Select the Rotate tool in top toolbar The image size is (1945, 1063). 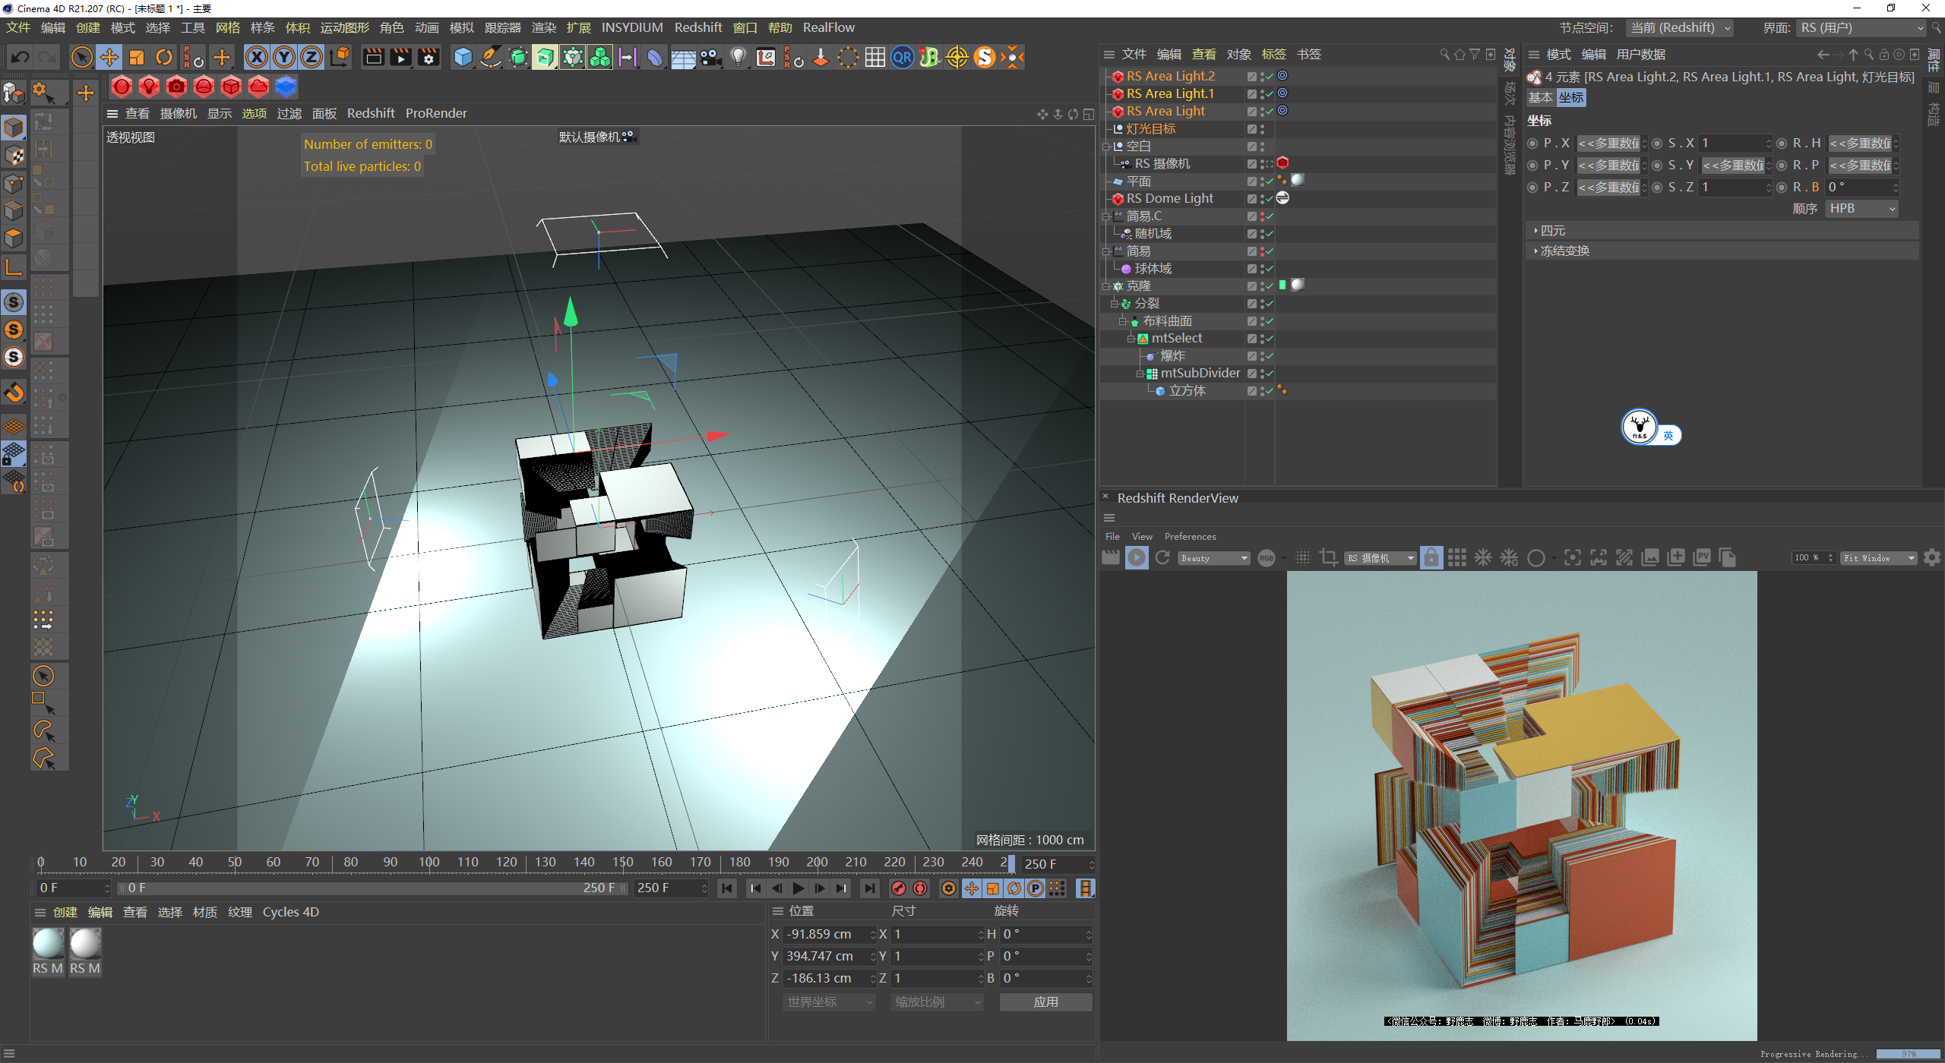pos(164,58)
